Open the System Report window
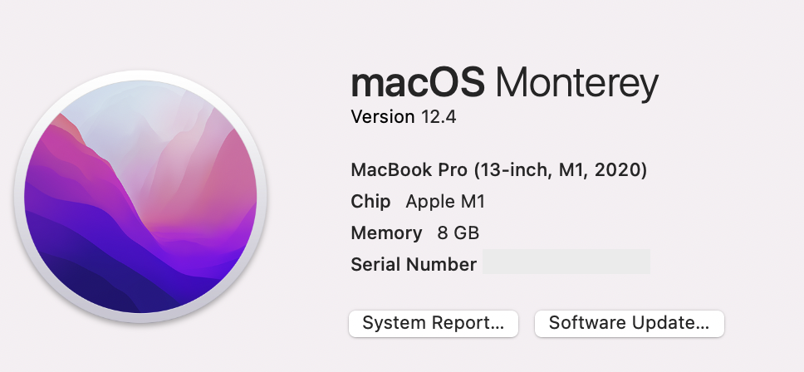Viewport: 804px width, 372px height. click(433, 323)
